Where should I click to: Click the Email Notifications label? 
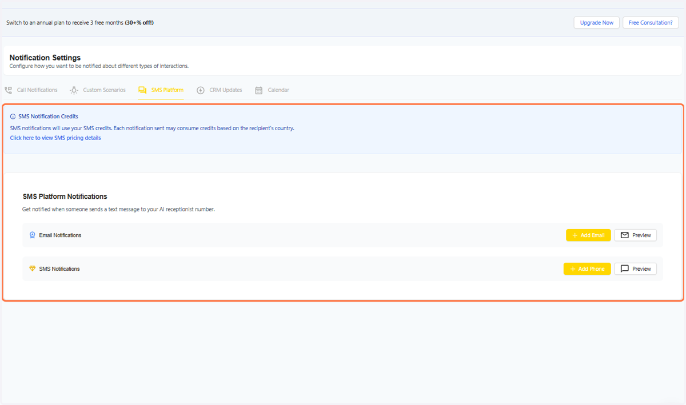tap(60, 235)
